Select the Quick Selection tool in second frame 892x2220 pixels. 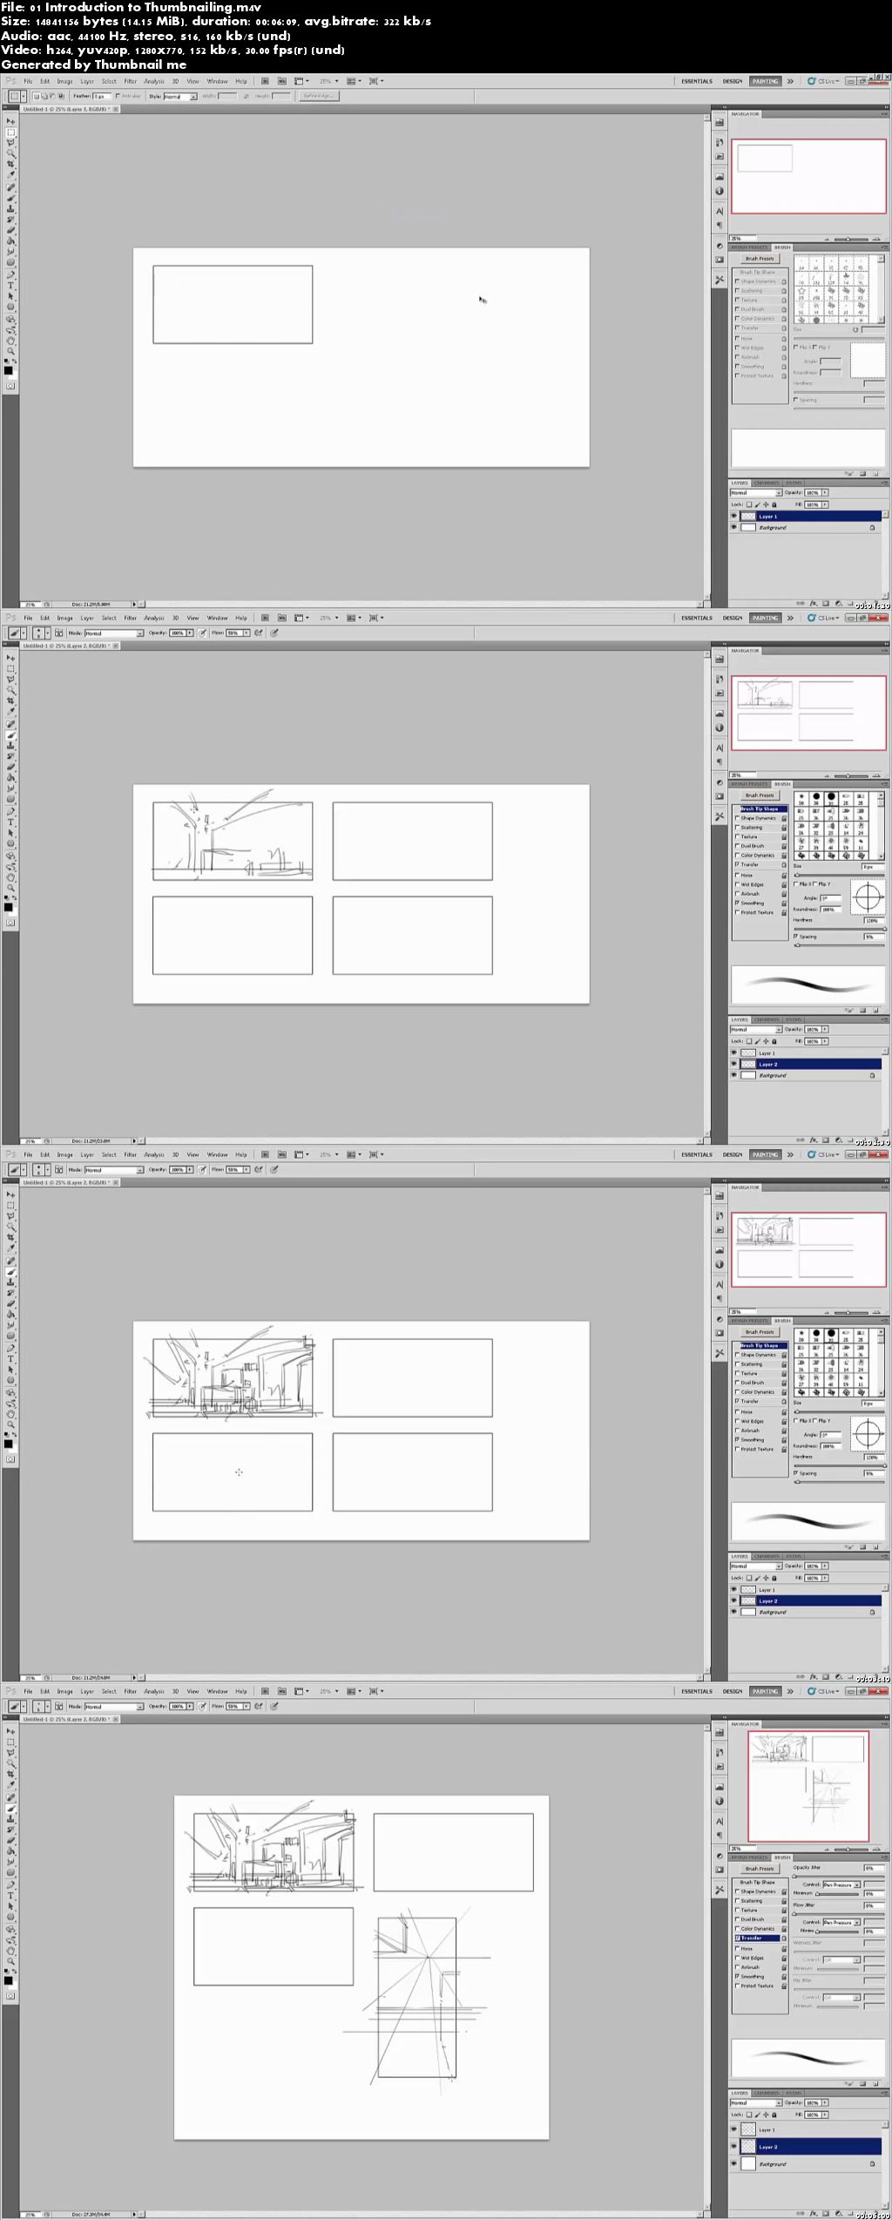(x=10, y=690)
